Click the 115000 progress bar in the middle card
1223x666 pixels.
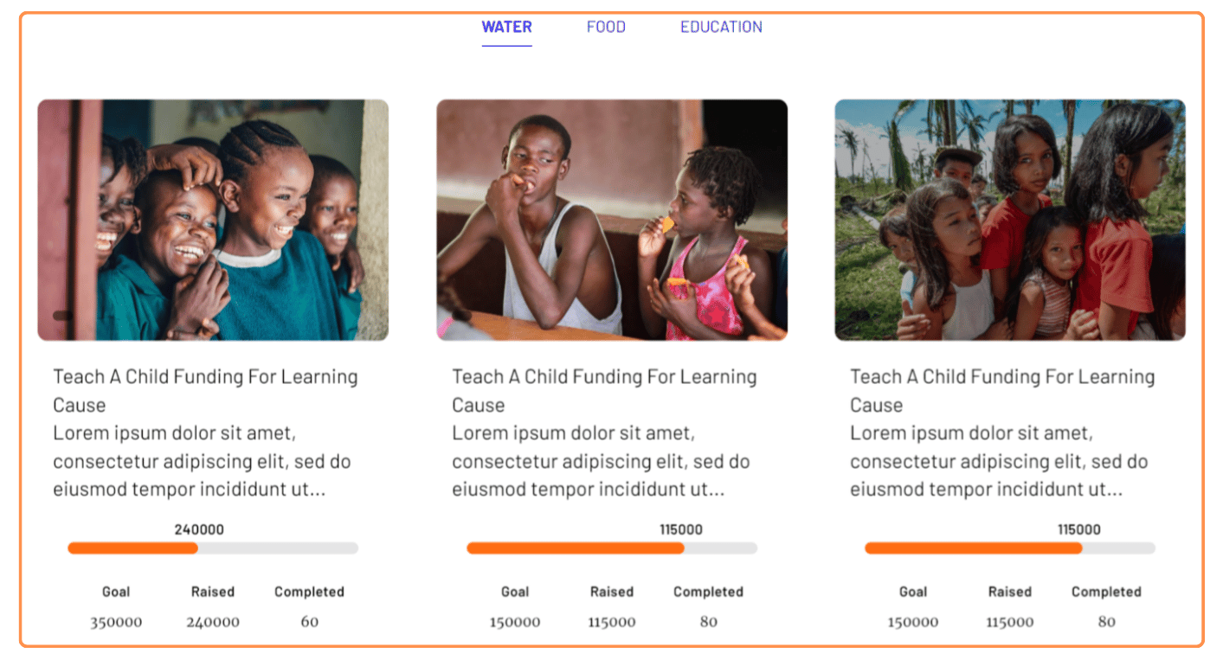(x=612, y=548)
